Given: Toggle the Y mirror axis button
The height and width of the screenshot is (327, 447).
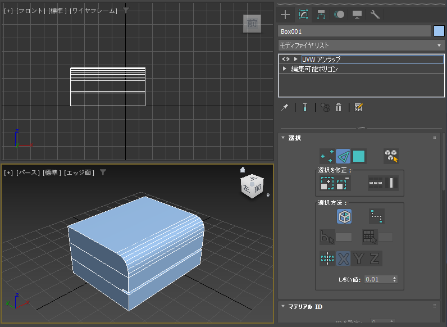Looking at the screenshot, I should (359, 258).
